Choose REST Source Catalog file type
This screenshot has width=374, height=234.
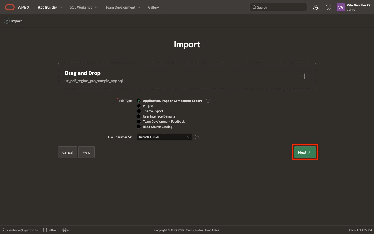tap(139, 127)
